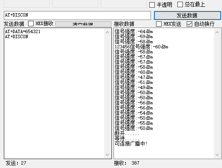Click the 发送: 27 byte counter

16,163
